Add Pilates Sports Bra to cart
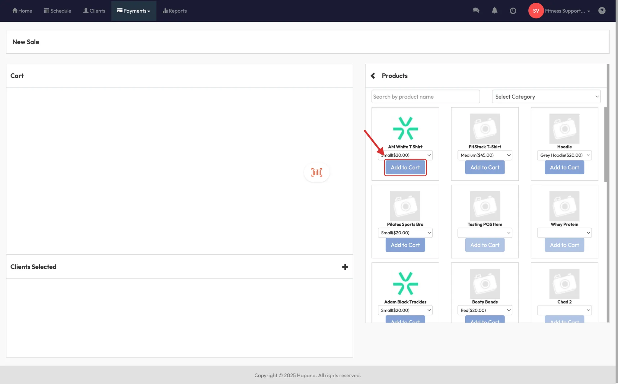Screen dimensions: 618x384 (405, 245)
